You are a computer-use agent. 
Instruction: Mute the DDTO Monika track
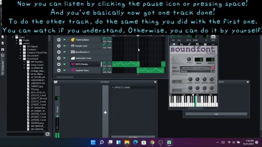click(64, 64)
